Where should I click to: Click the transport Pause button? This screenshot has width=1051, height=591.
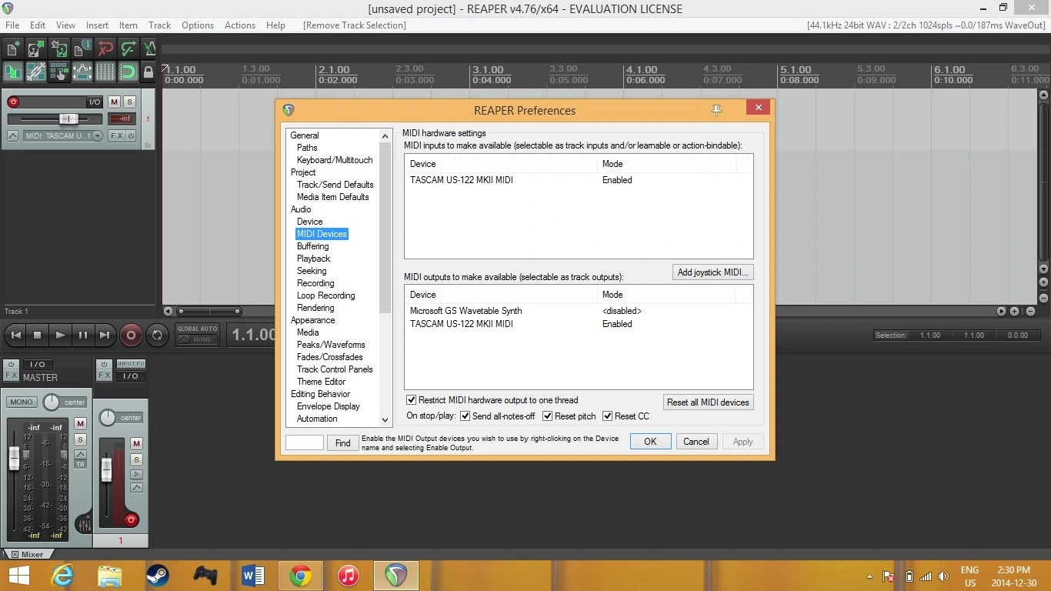[x=82, y=335]
